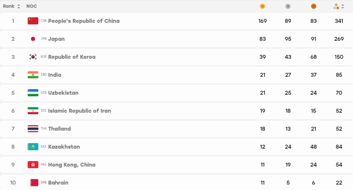The width and height of the screenshot is (353, 190).
Task: Sort table by Rank arrows
Action: (19, 6)
